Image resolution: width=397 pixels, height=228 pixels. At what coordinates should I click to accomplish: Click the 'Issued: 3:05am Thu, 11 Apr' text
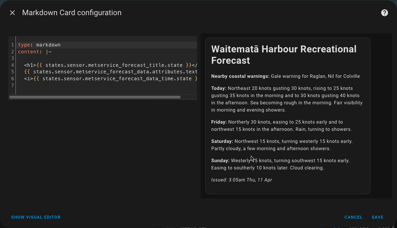tap(242, 180)
